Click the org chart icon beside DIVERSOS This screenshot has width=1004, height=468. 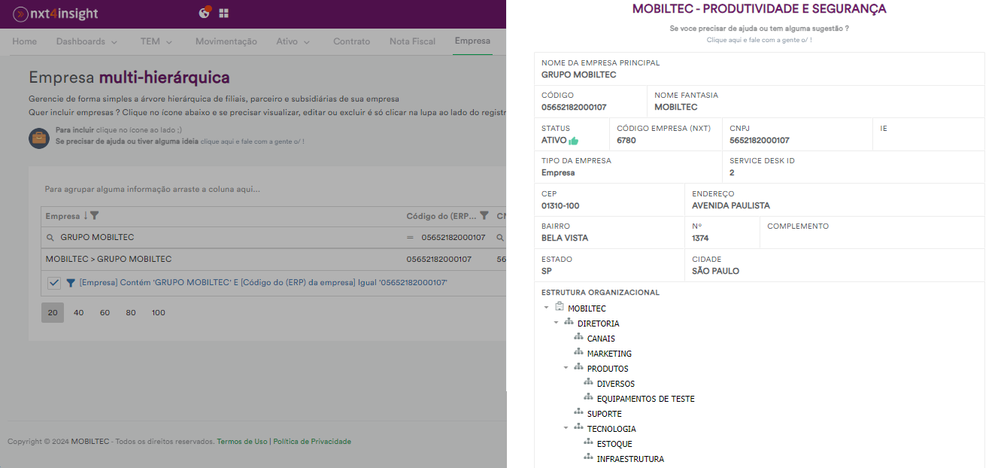pyautogui.click(x=588, y=383)
